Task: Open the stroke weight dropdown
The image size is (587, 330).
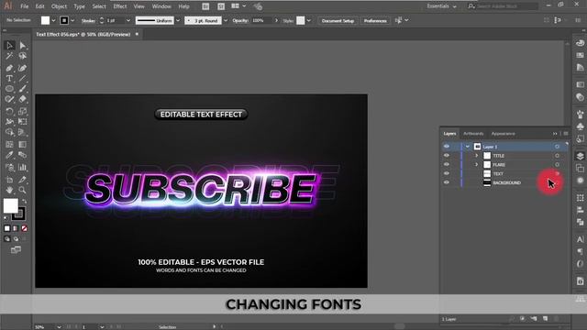Action: click(x=128, y=20)
